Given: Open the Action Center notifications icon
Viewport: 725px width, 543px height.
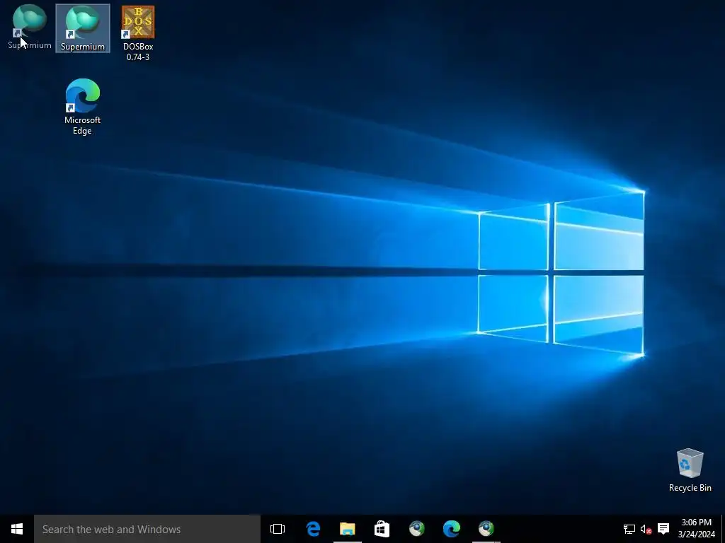Looking at the screenshot, I should (663, 529).
